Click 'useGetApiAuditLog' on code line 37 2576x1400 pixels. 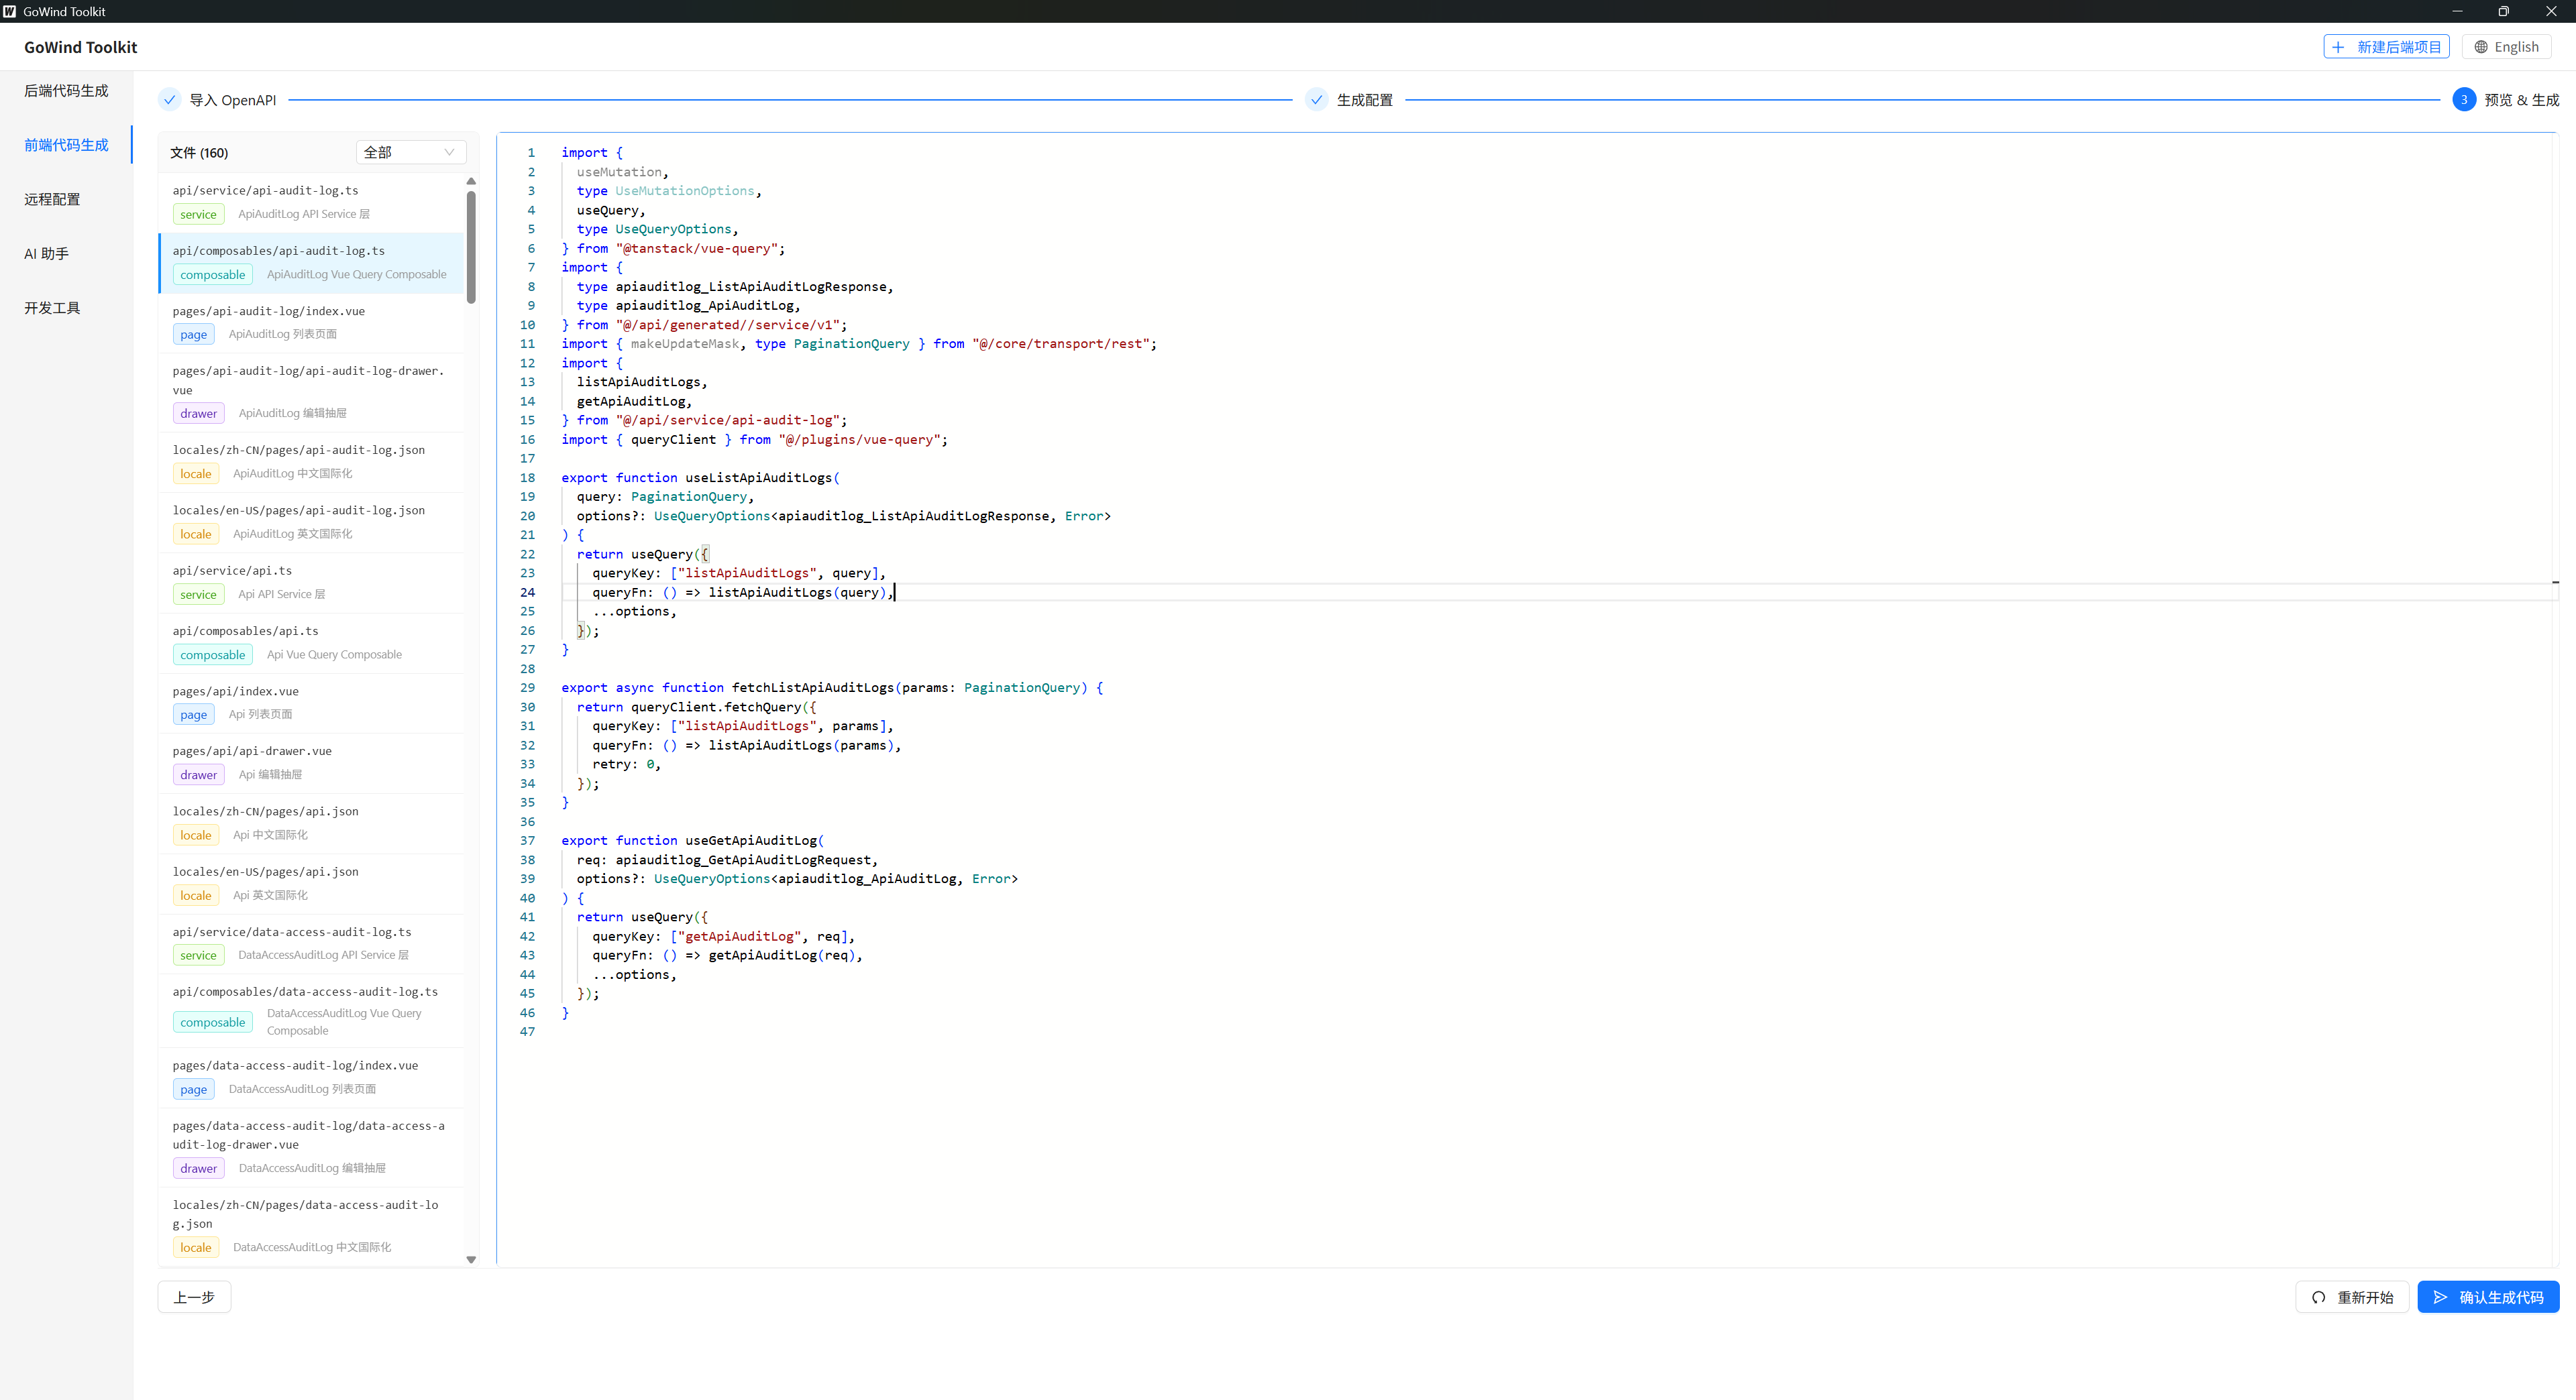[x=751, y=840]
